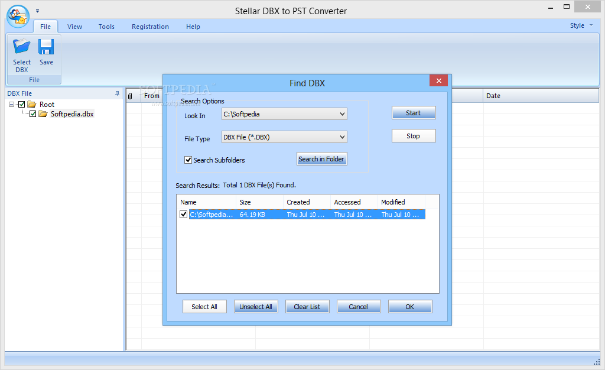Click the Date column header
Screen dimensions: 605x370
tap(541, 96)
